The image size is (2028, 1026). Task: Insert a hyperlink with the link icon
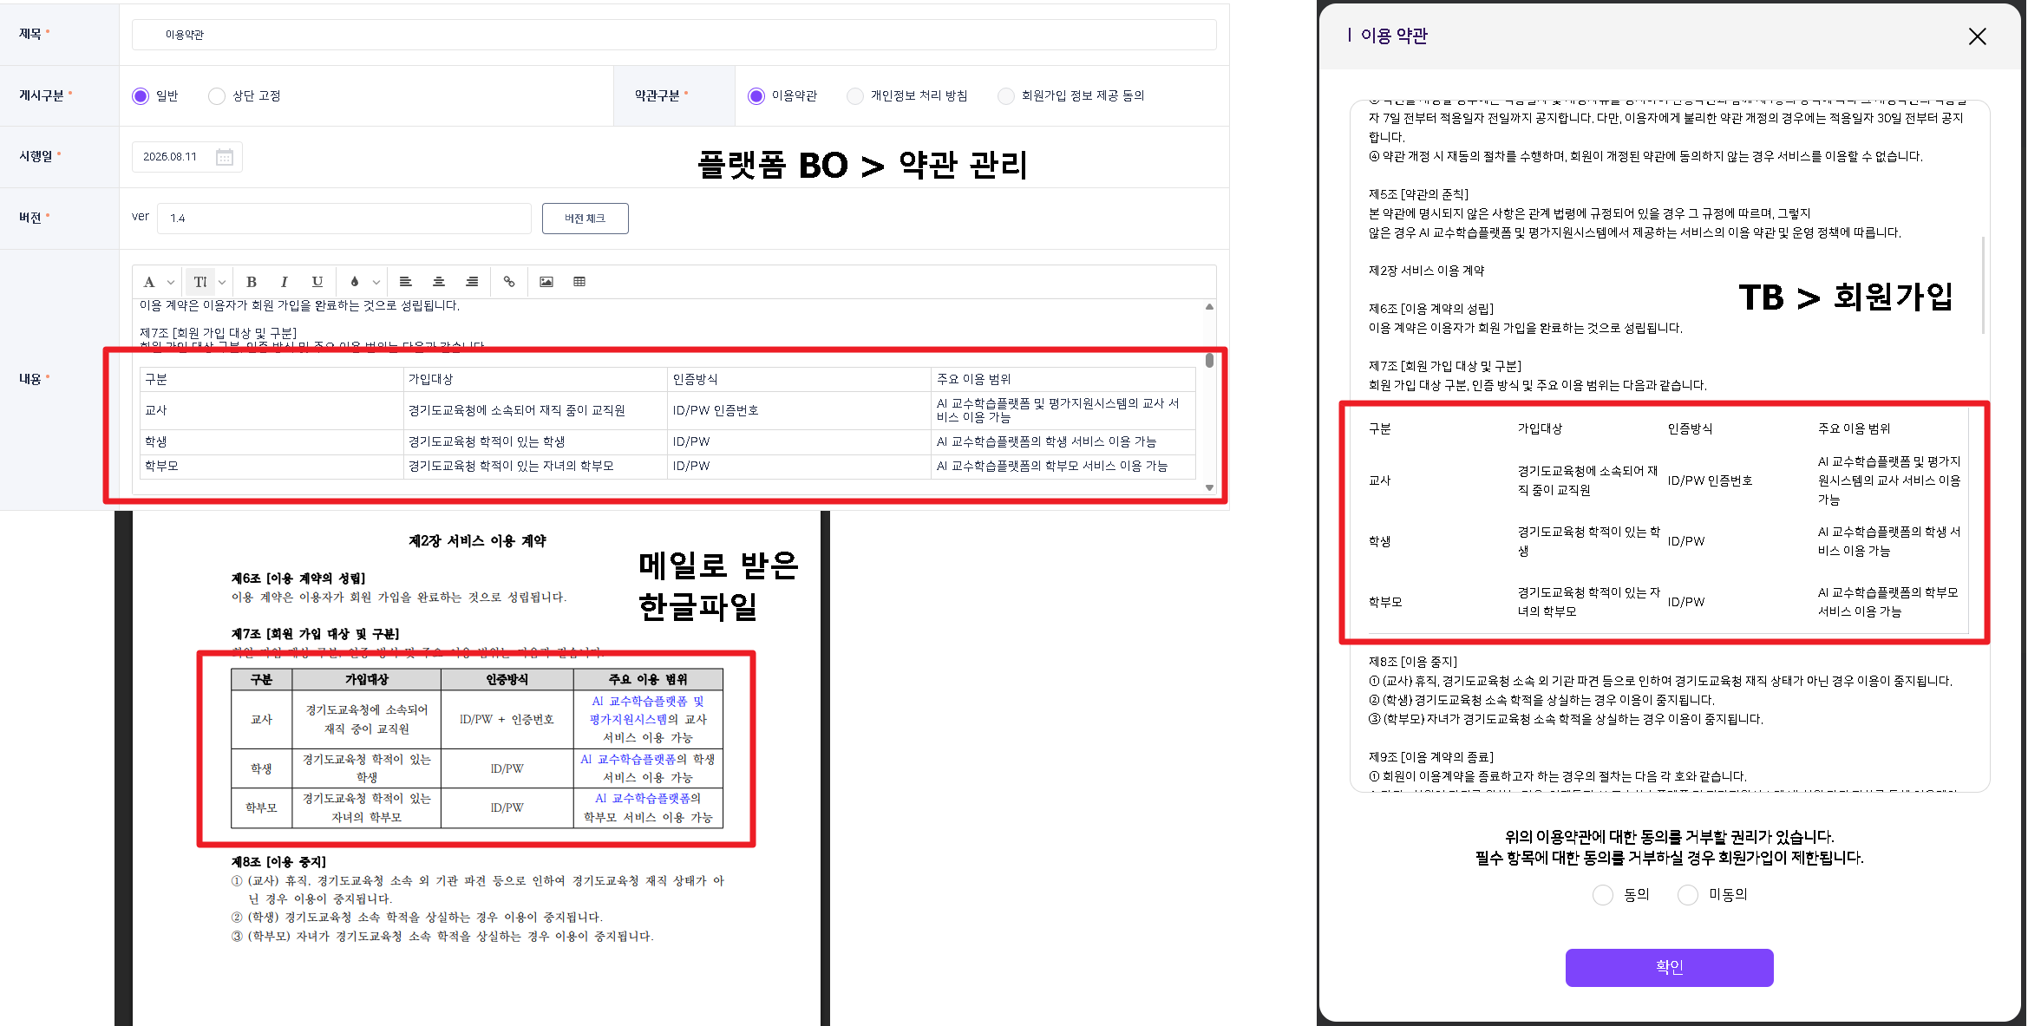click(509, 282)
